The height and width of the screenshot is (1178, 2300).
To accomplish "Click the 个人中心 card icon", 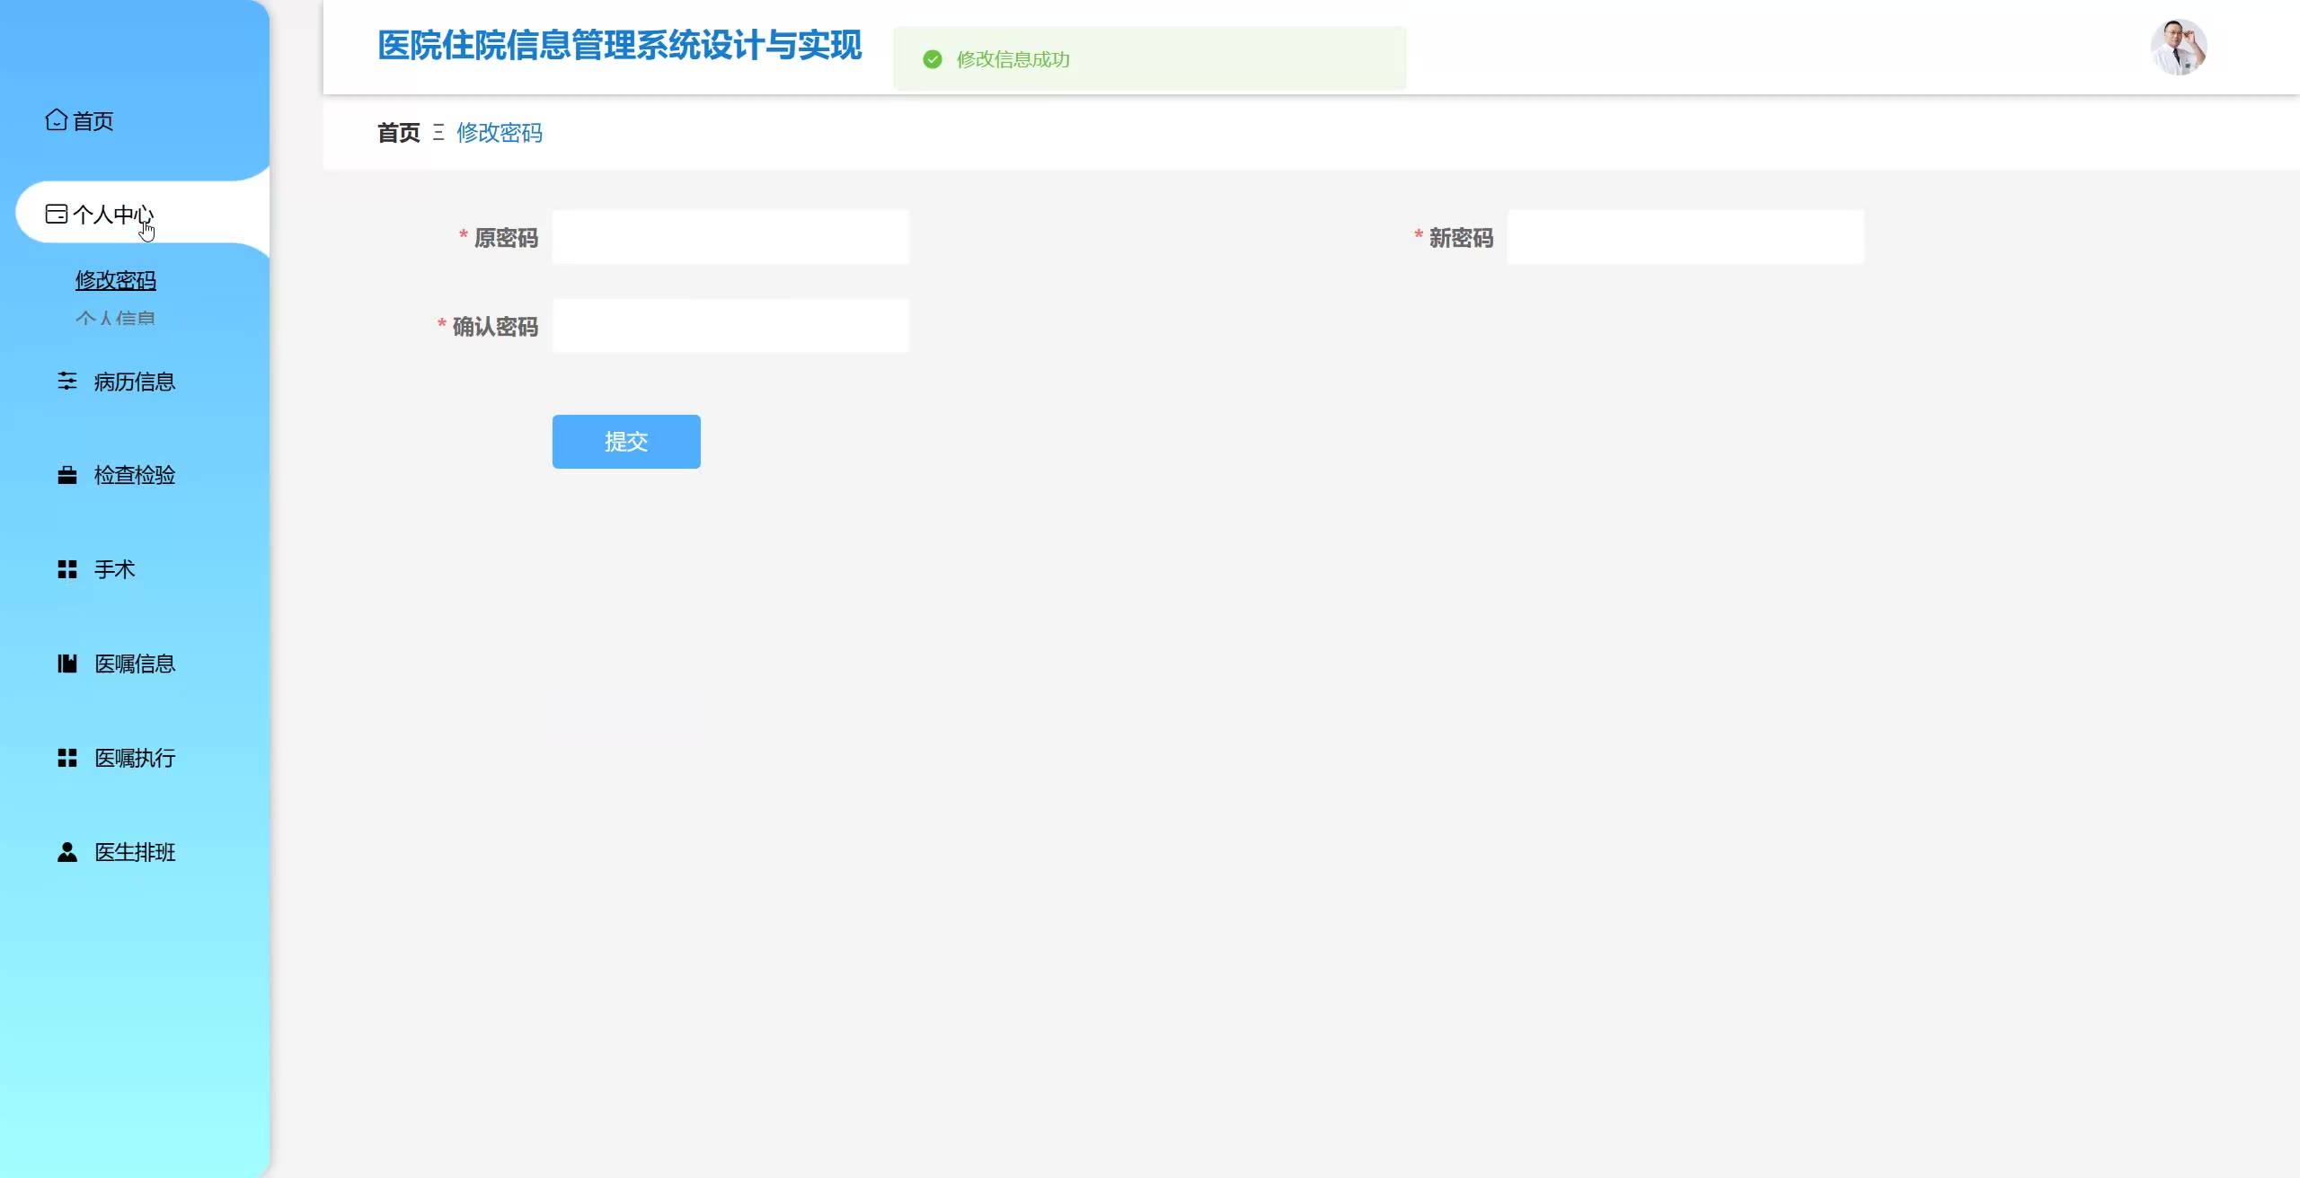I will pos(56,214).
